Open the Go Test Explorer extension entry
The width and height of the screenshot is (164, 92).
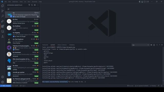click(x=23, y=41)
